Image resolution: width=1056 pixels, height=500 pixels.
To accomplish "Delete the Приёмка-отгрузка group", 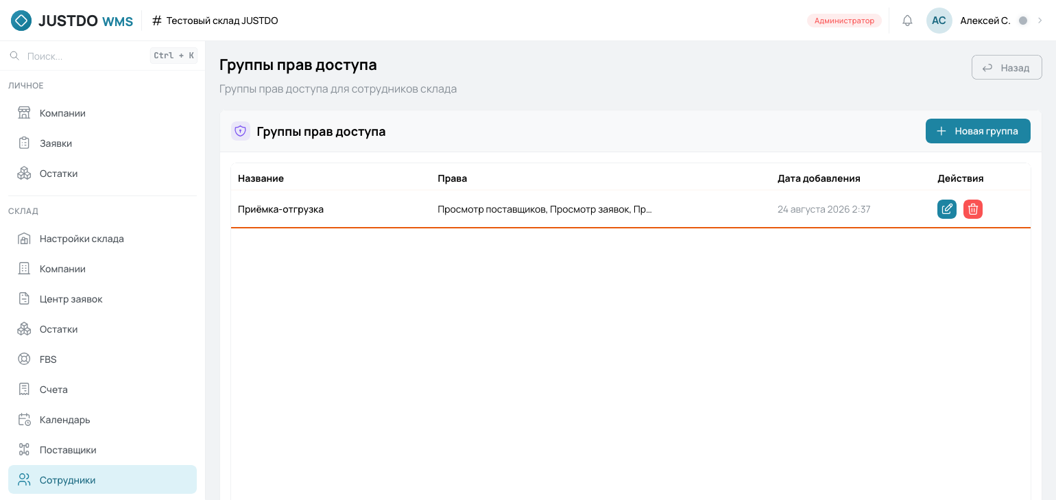I will (x=973, y=209).
